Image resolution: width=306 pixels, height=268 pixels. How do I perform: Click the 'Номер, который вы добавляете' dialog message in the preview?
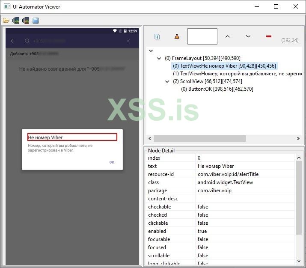click(60, 148)
